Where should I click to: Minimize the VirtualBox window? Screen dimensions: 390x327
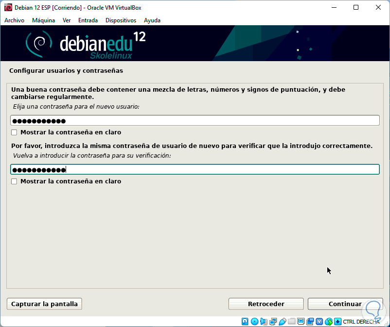point(334,7)
